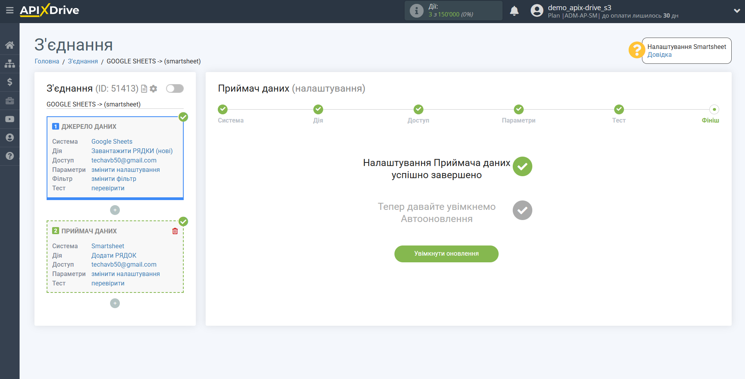Add step between source and receiver
Screen dimensions: 745x379
pyautogui.click(x=115, y=210)
